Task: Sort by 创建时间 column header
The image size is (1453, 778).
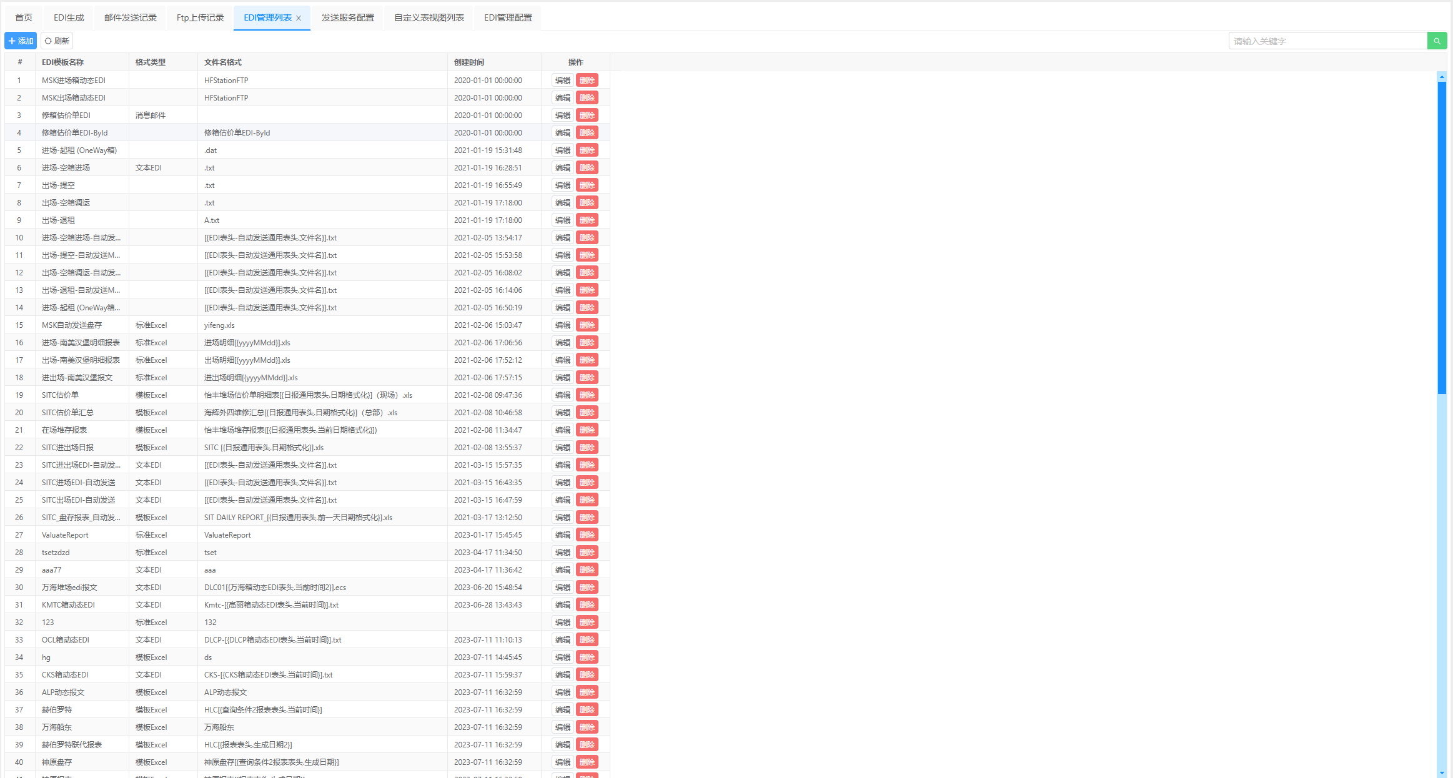Action: click(x=469, y=62)
